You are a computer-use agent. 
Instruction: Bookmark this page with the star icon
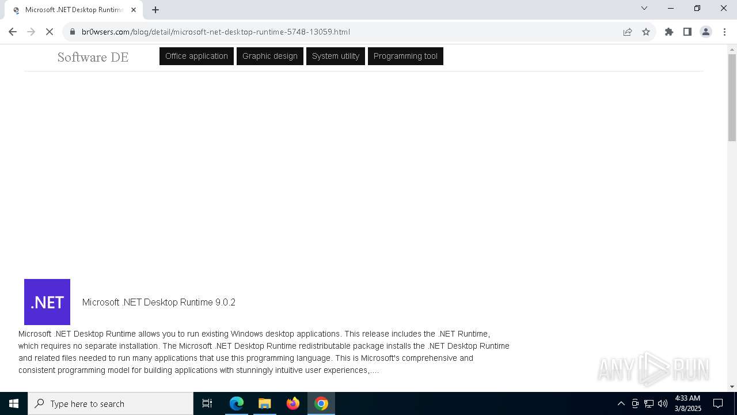pos(646,32)
